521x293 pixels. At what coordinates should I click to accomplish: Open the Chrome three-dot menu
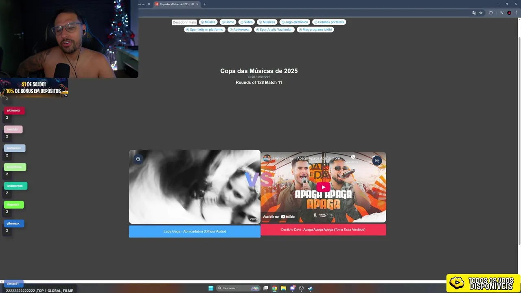coord(516,13)
